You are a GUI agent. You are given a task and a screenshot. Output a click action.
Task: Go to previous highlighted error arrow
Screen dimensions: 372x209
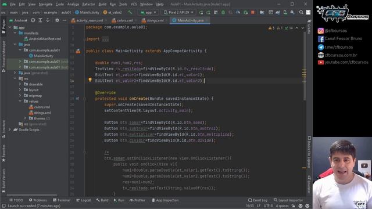tap(297, 28)
